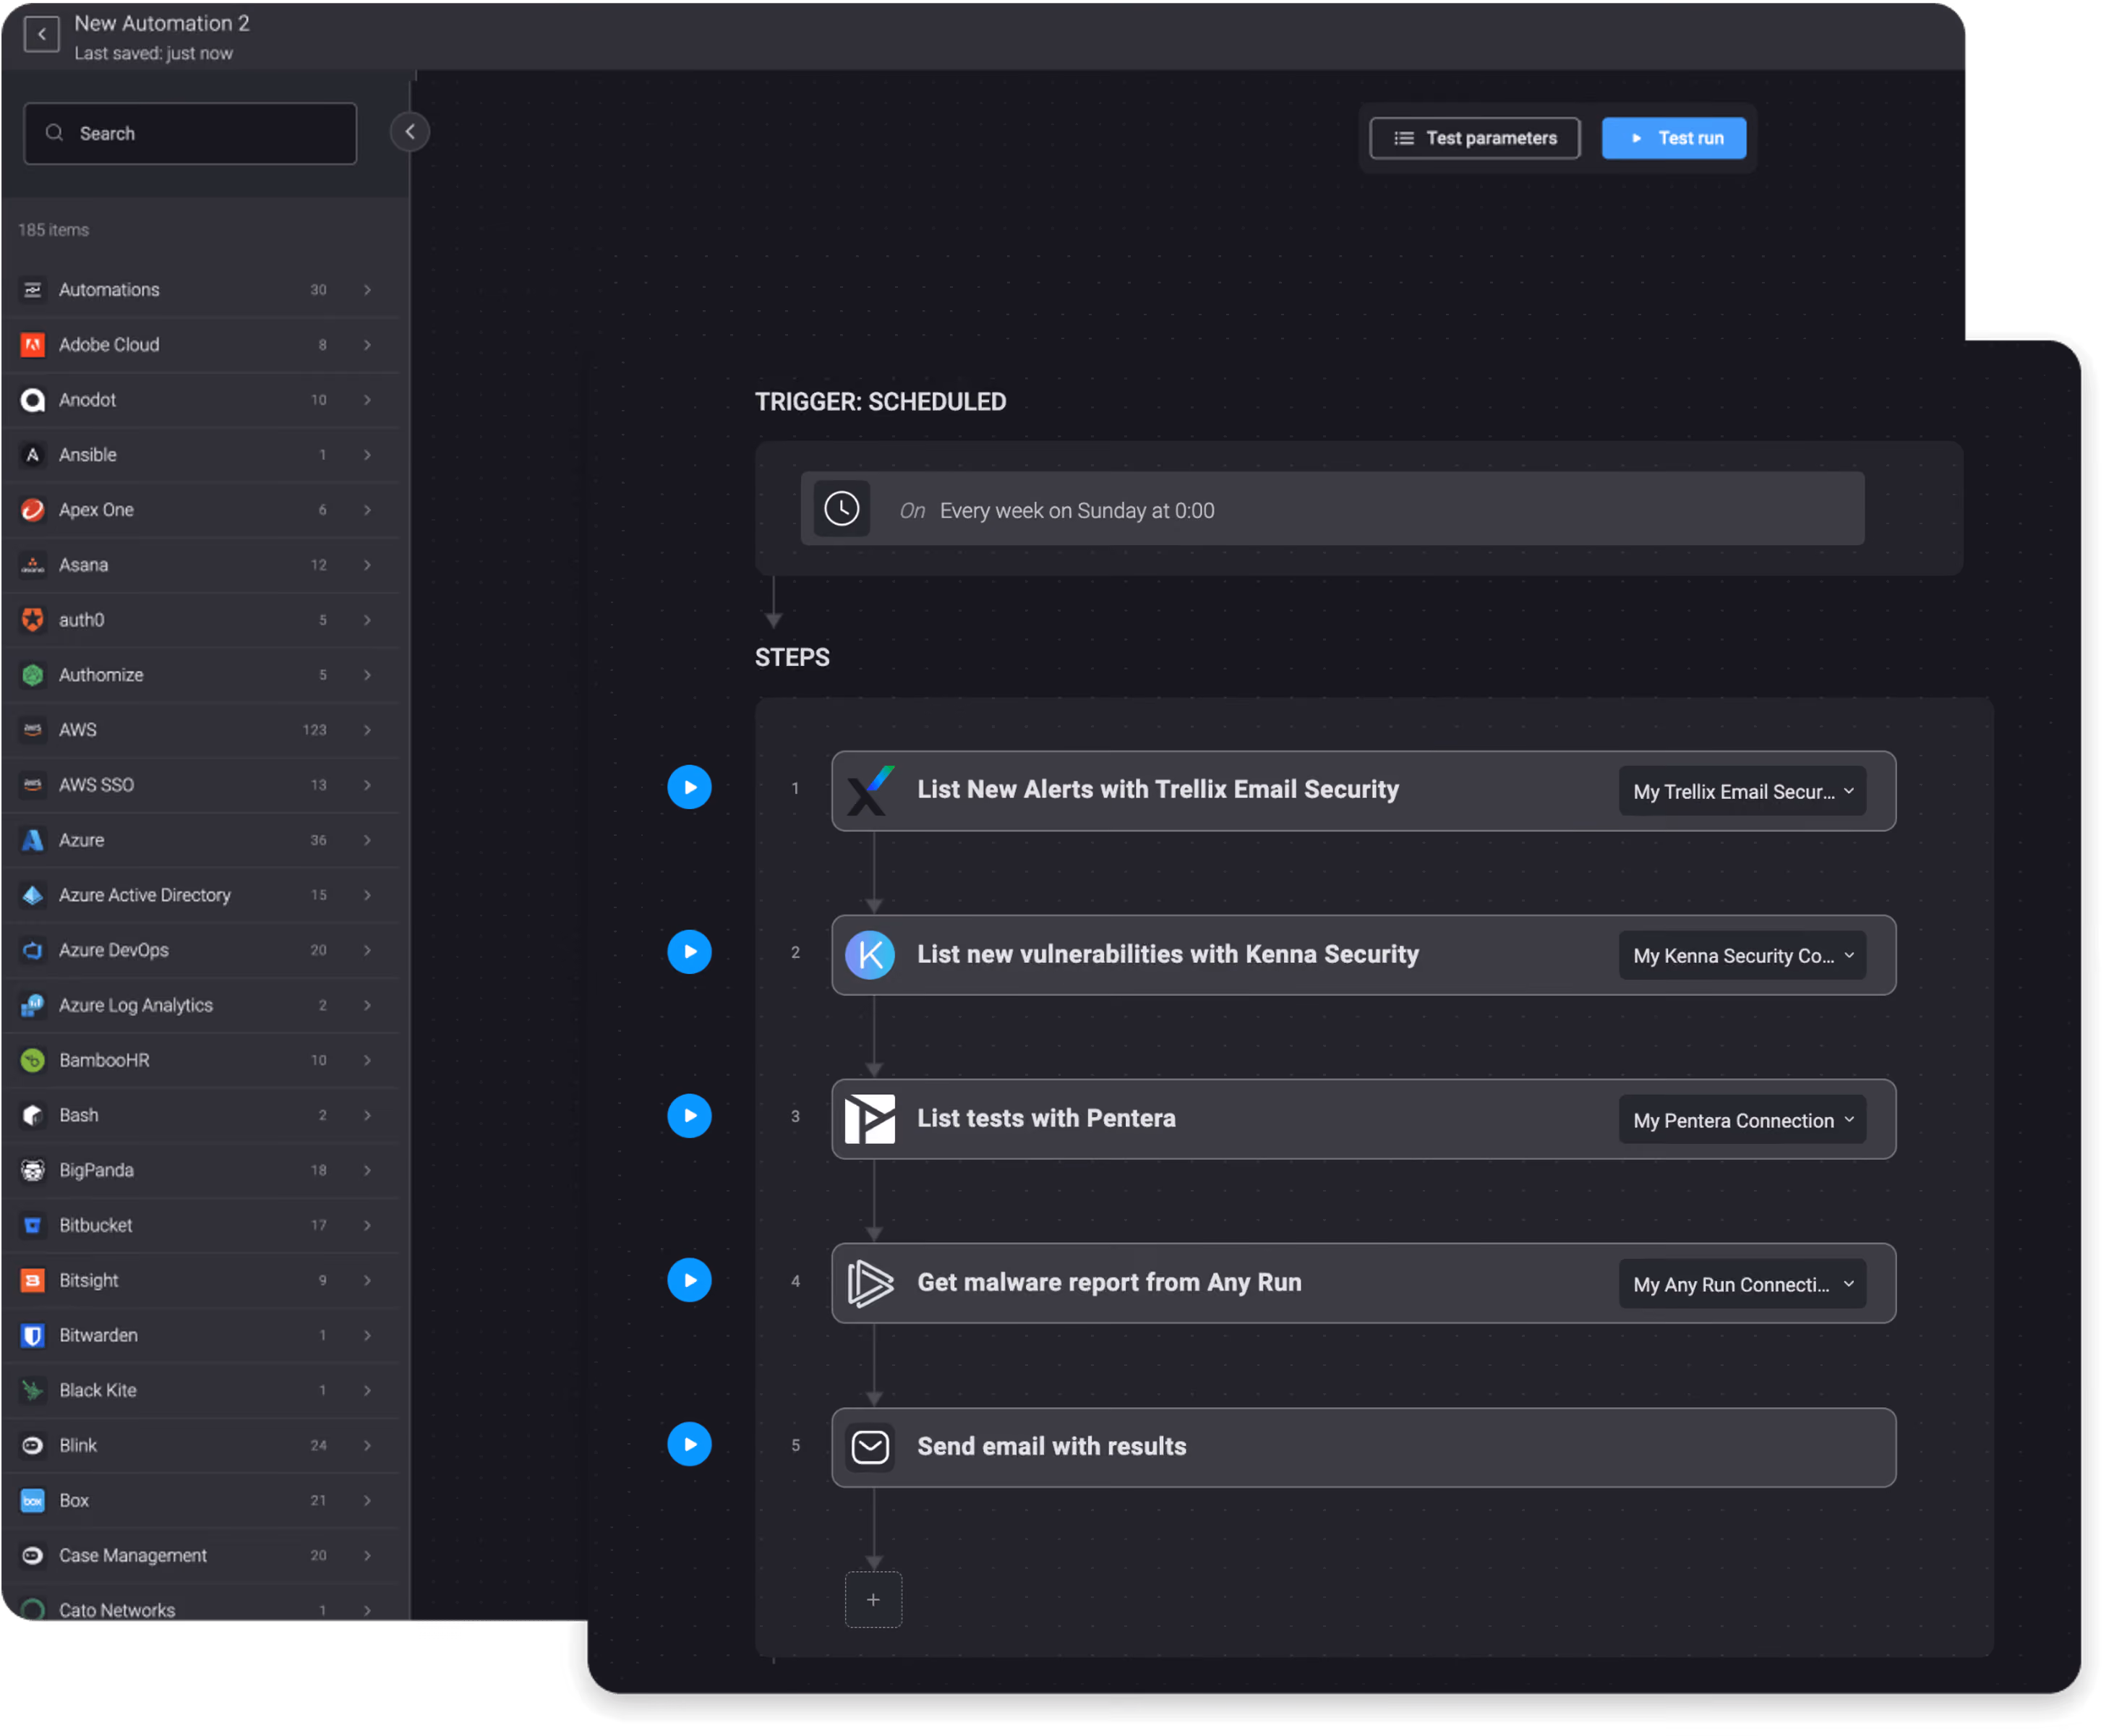The height and width of the screenshot is (1736, 2114).
Task: Click the Authomize icon
Action: pyautogui.click(x=33, y=677)
